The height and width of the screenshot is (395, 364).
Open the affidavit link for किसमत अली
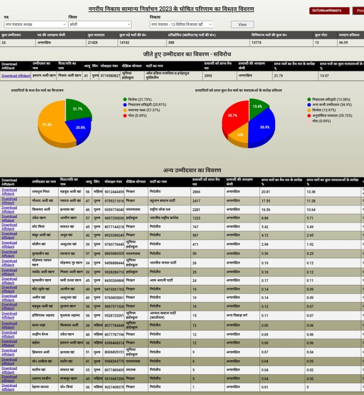pos(9,209)
